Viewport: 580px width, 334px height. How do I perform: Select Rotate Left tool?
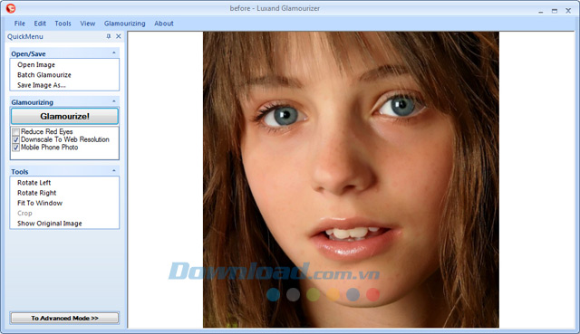pos(34,183)
